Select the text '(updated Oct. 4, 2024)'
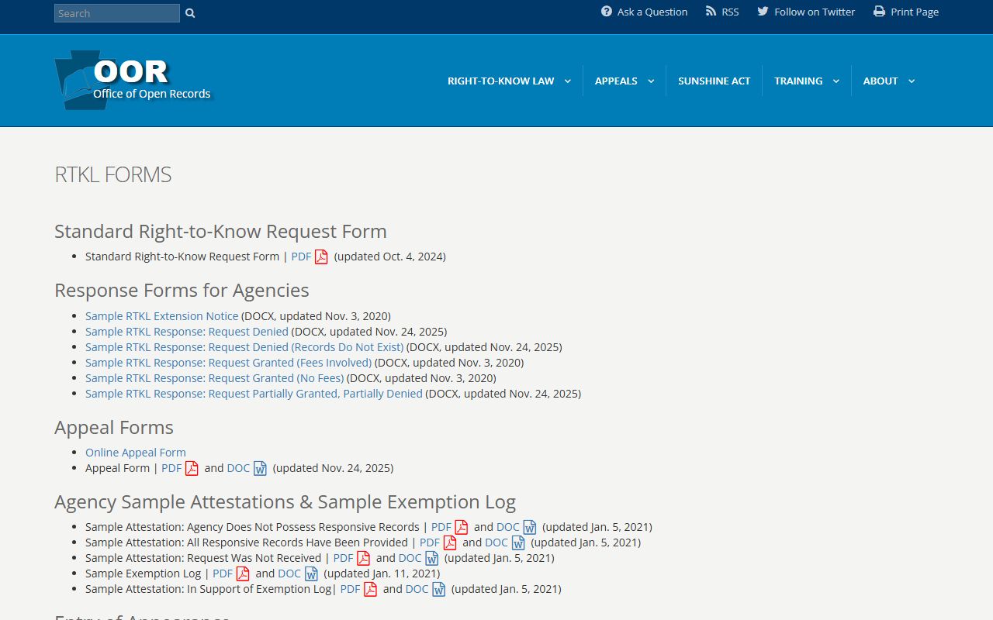Image resolution: width=993 pixels, height=620 pixels. (x=390, y=257)
